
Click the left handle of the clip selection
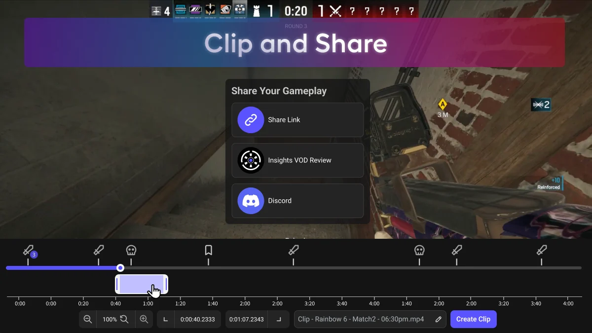[117, 284]
